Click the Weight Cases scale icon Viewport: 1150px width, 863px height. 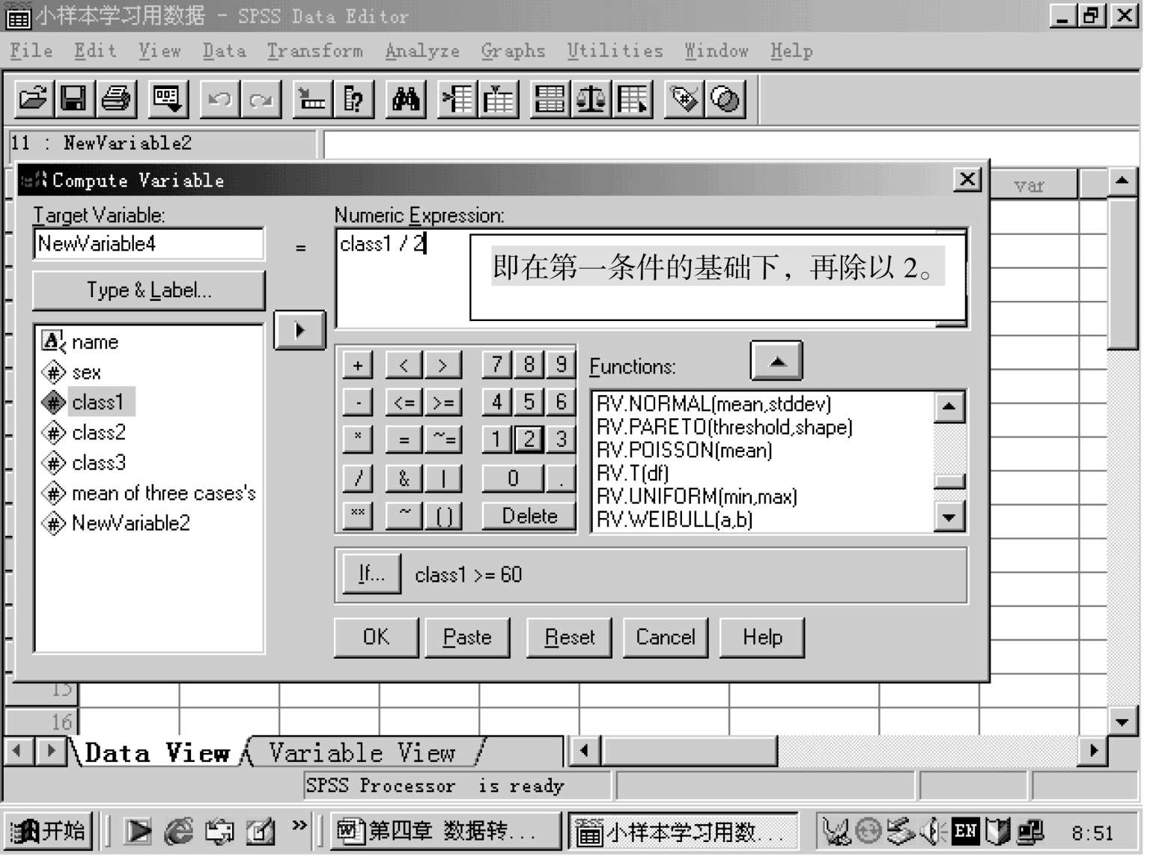[x=591, y=99]
